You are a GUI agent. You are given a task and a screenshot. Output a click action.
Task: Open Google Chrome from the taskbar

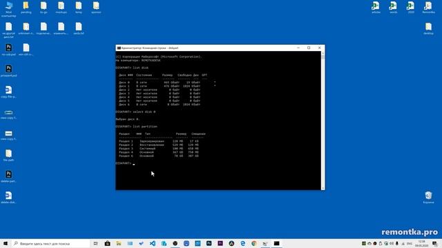(x=254, y=243)
